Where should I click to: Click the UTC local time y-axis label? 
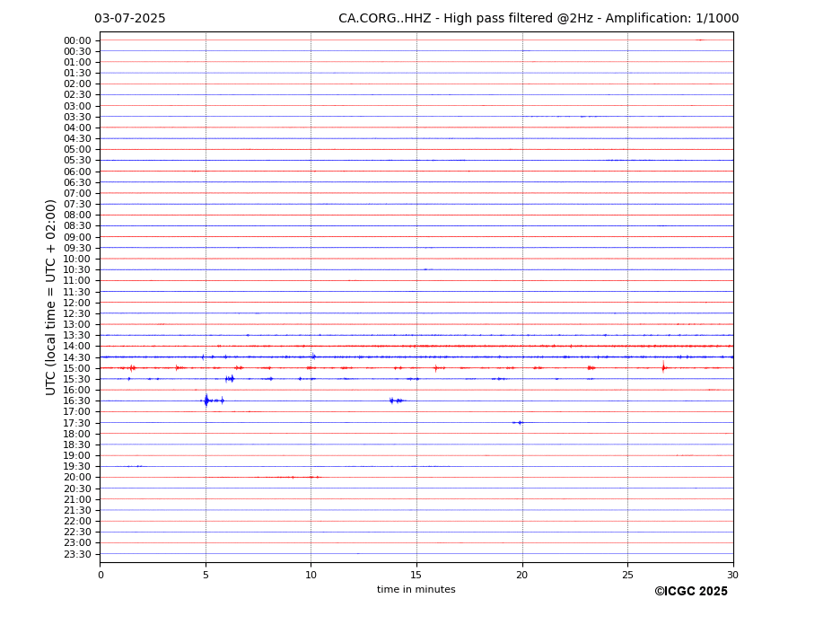point(50,297)
